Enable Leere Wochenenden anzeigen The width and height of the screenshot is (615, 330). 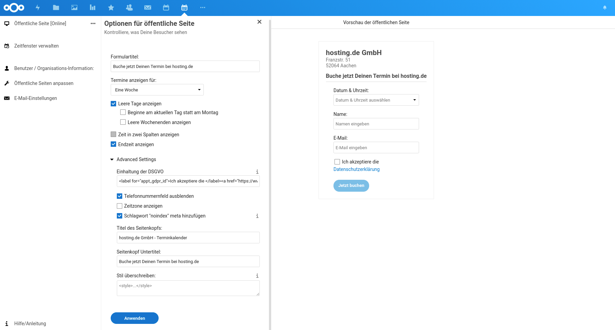123,122
